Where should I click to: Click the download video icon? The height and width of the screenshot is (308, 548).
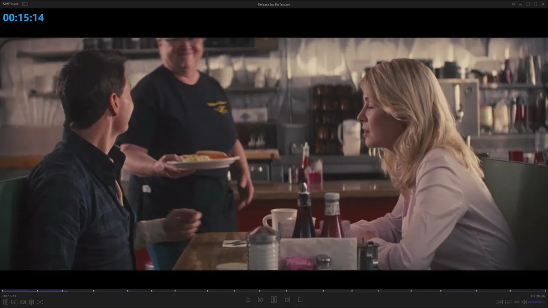pyautogui.click(x=14, y=302)
